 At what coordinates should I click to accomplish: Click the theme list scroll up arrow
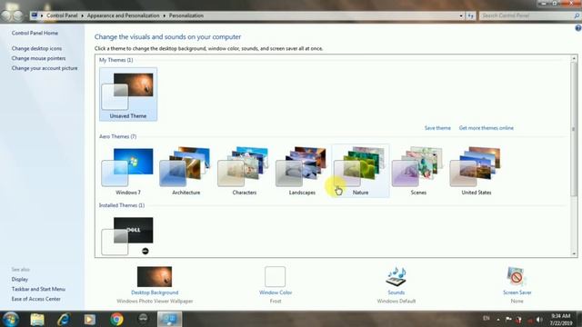(574, 58)
